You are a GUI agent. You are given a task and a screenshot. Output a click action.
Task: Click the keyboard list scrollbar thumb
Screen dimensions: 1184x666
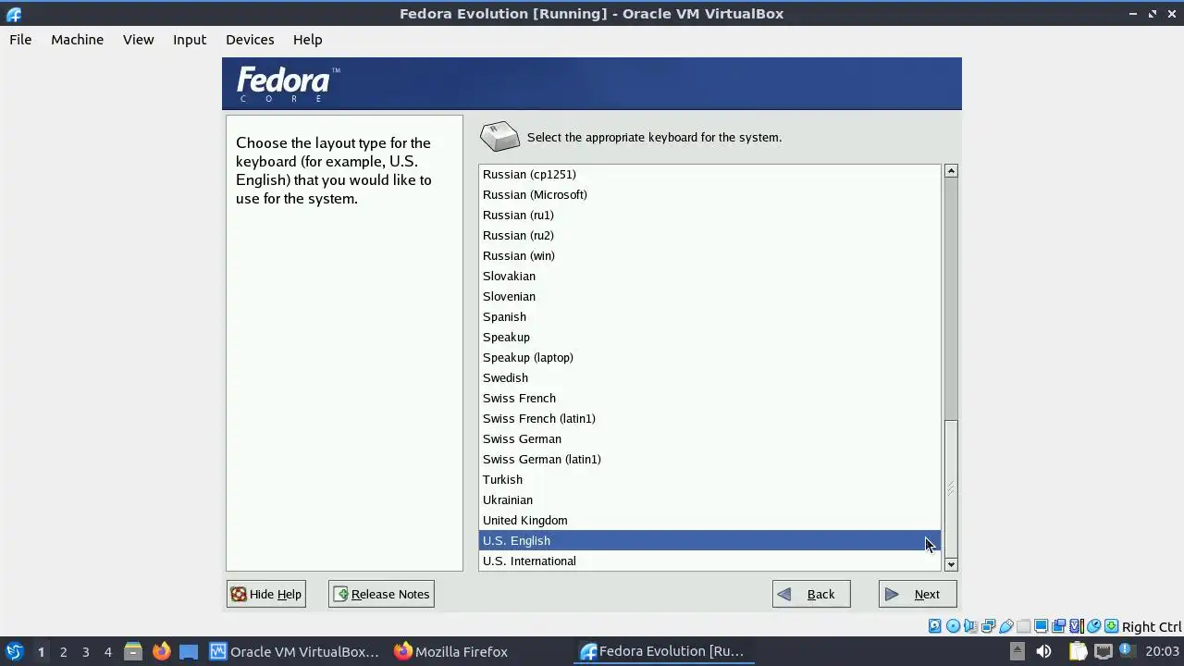tap(951, 487)
